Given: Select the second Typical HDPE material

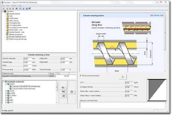Looking at the screenshot, I should tap(24, 89).
